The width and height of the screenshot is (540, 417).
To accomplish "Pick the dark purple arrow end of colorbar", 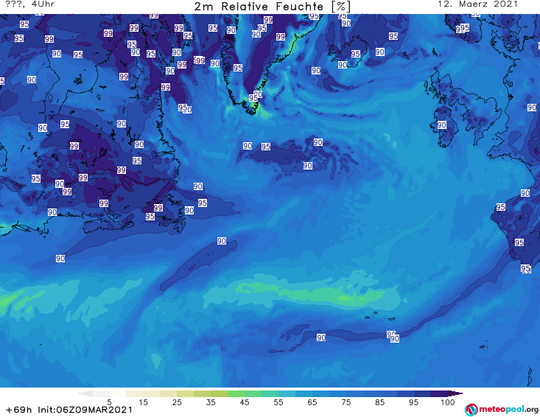I will pos(455,393).
